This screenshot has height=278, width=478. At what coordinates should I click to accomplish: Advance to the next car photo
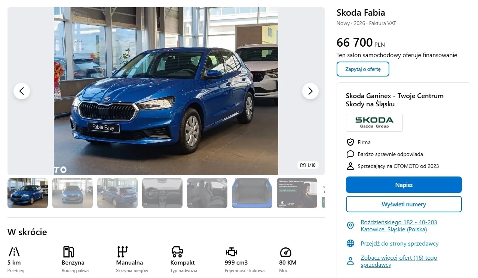click(x=310, y=91)
